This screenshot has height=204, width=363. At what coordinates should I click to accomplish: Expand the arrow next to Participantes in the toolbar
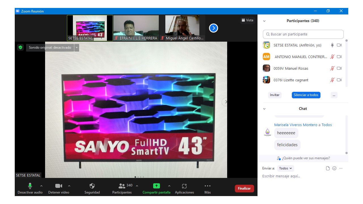click(x=137, y=186)
